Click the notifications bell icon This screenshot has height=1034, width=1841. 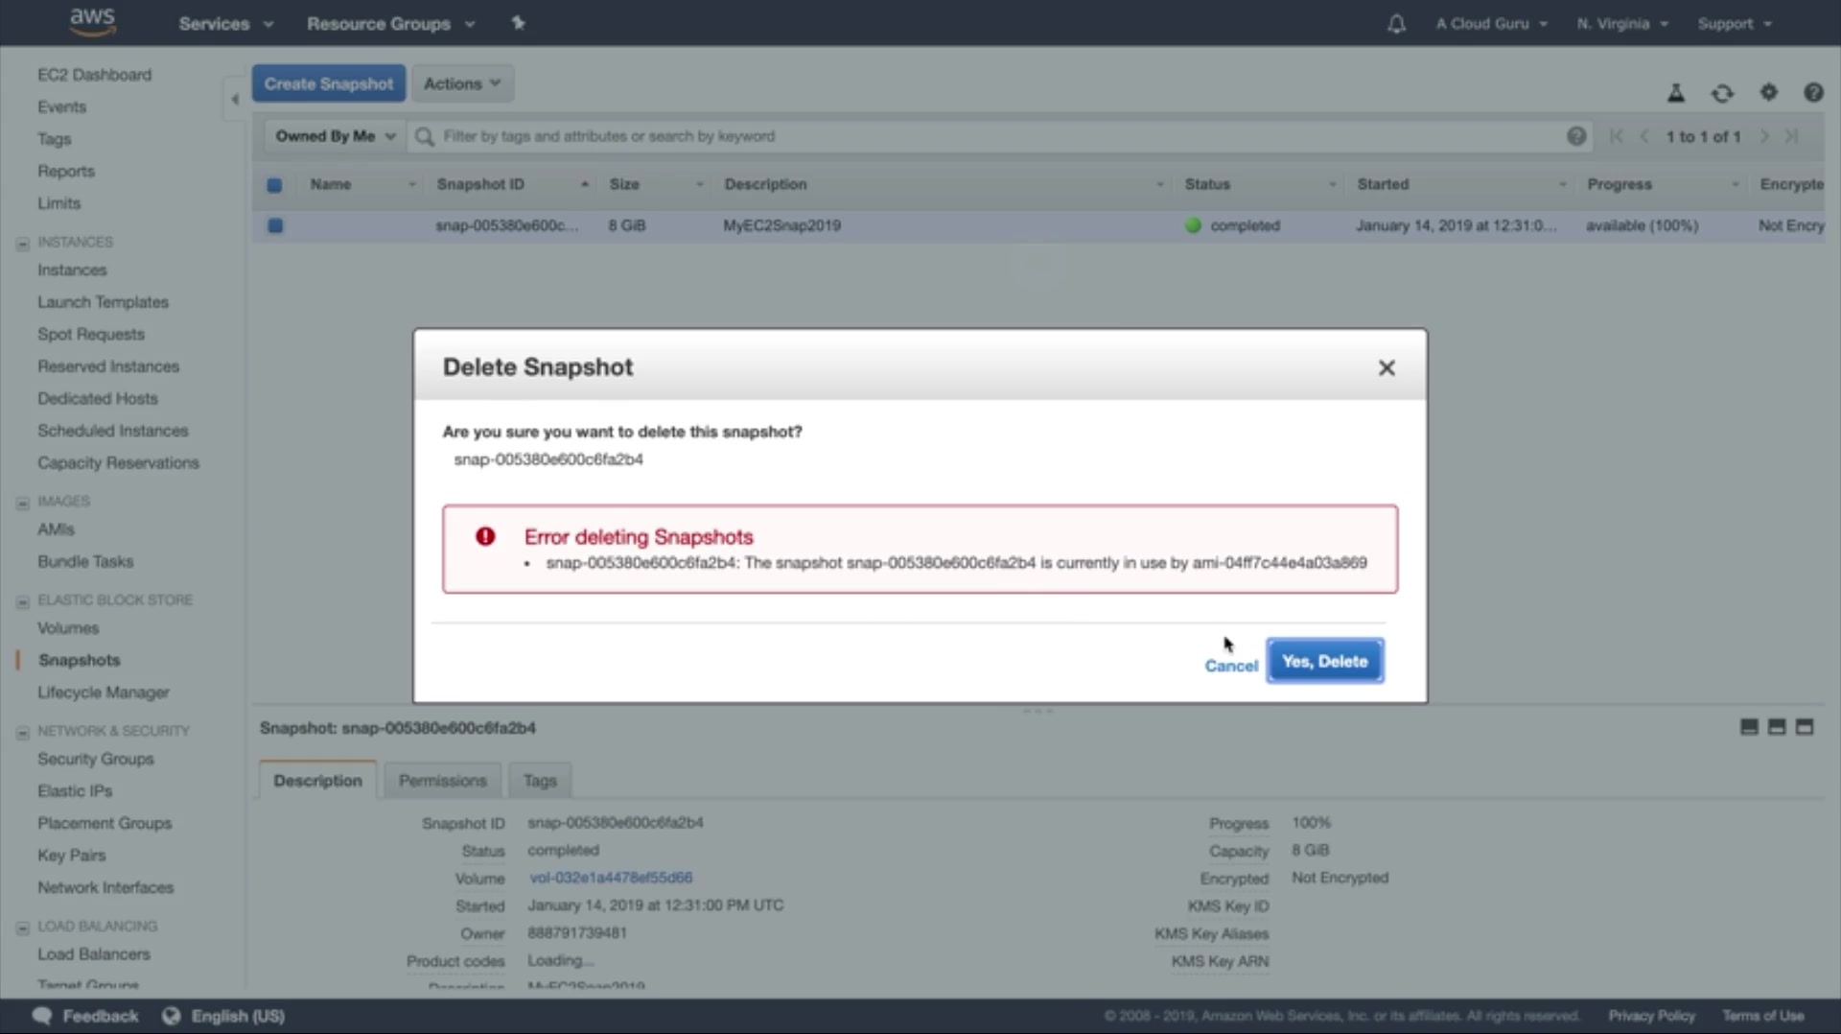point(1396,24)
